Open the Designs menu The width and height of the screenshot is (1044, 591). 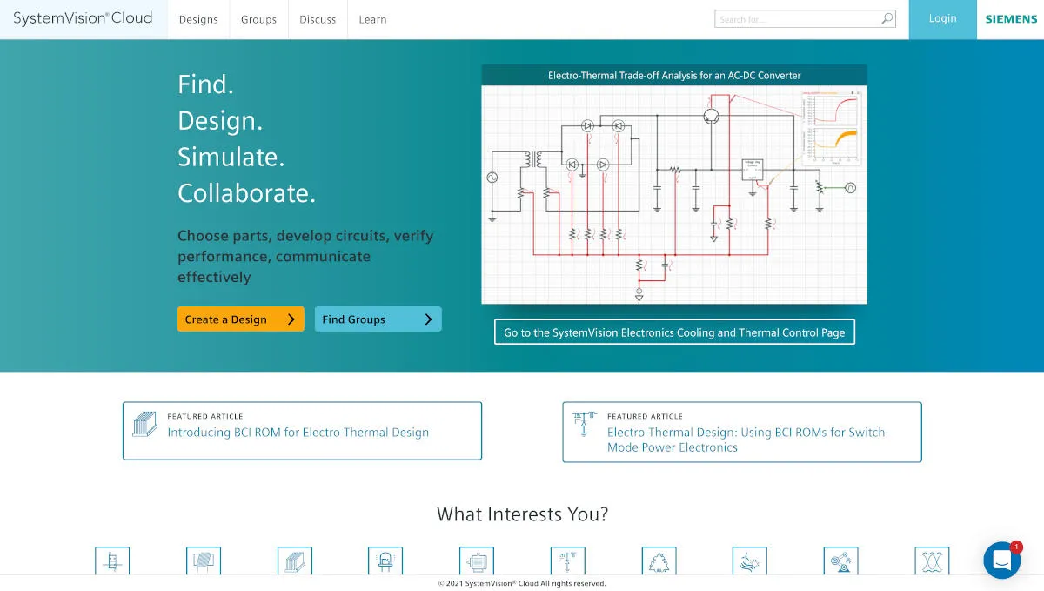[x=198, y=19]
